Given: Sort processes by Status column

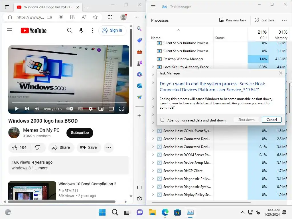Looking at the screenshot, I should 220,38.
